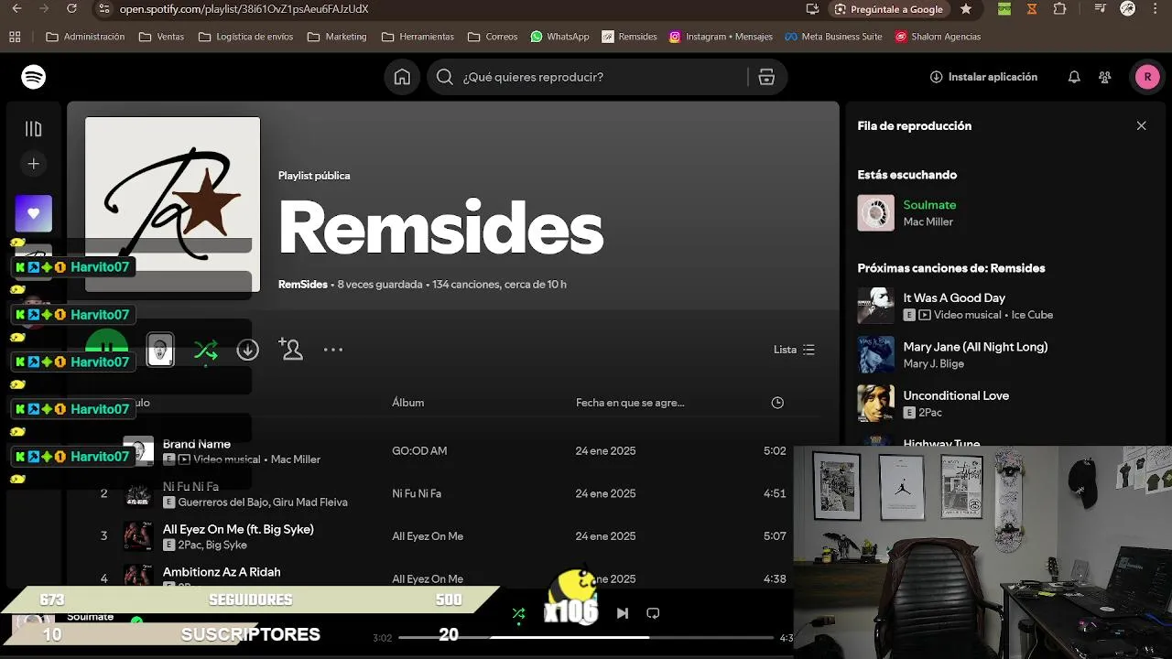Click green extension icon in Chrome toolbar
Image resolution: width=1172 pixels, height=659 pixels.
point(1004,9)
